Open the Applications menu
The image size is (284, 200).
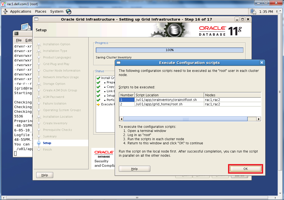coord(21,12)
